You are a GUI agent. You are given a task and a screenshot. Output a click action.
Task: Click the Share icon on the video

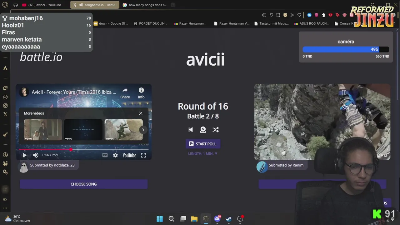tap(125, 93)
